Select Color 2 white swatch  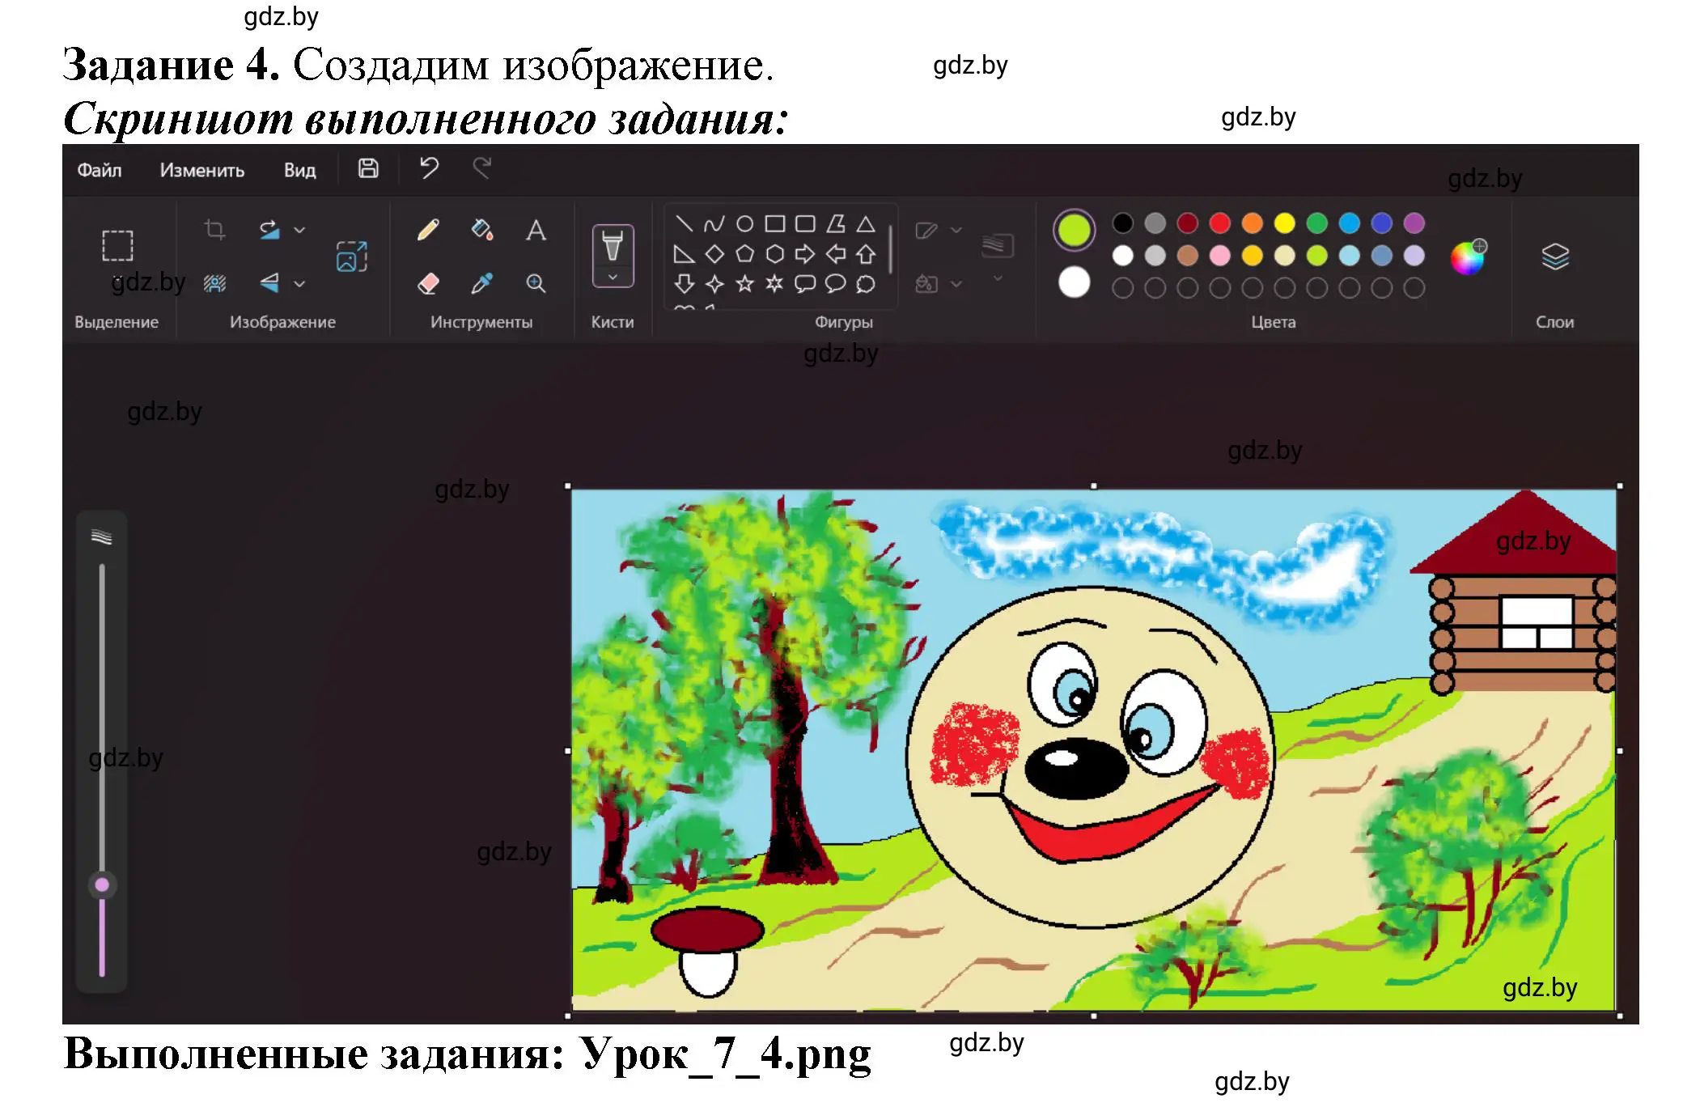click(1074, 282)
